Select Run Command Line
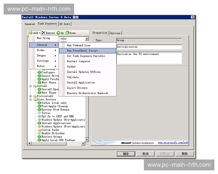This screenshot has width=218, height=174. (88, 45)
